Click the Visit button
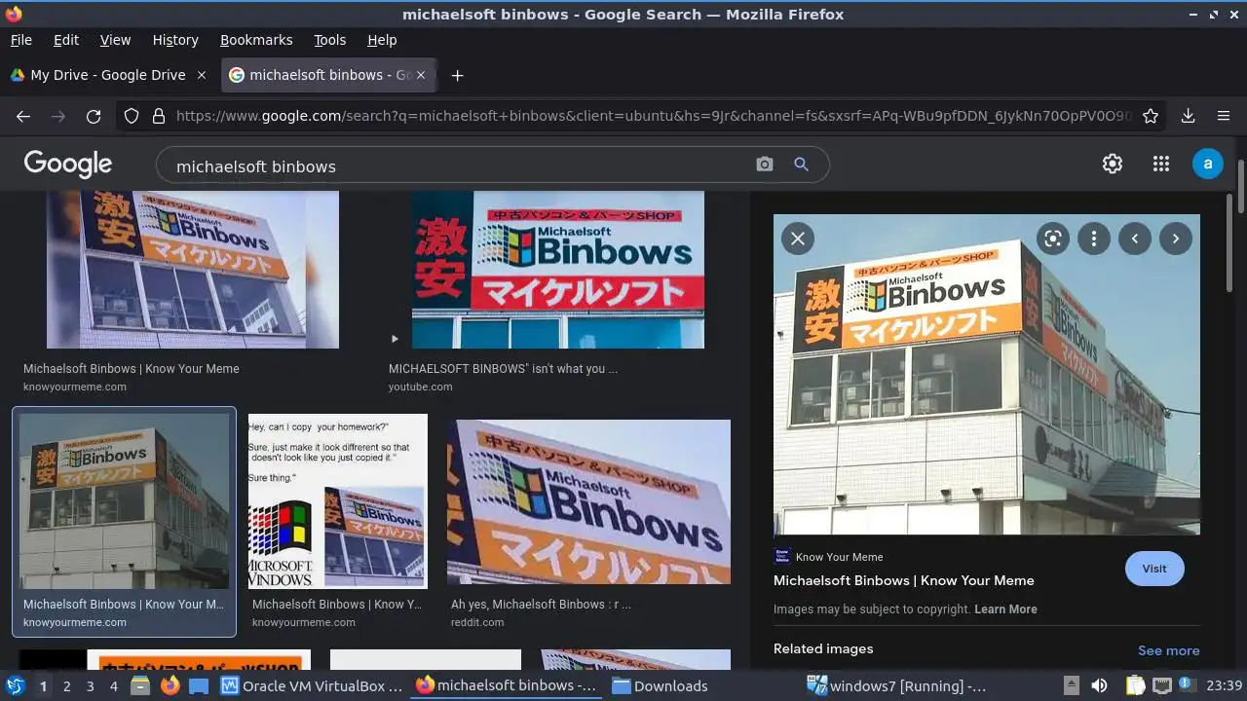Viewport: 1247px width, 701px height. 1154,569
